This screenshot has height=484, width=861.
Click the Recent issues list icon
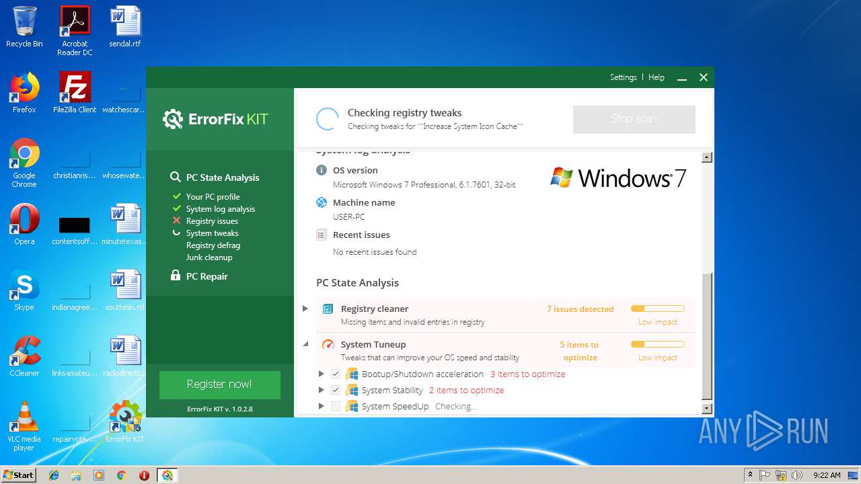click(x=322, y=235)
